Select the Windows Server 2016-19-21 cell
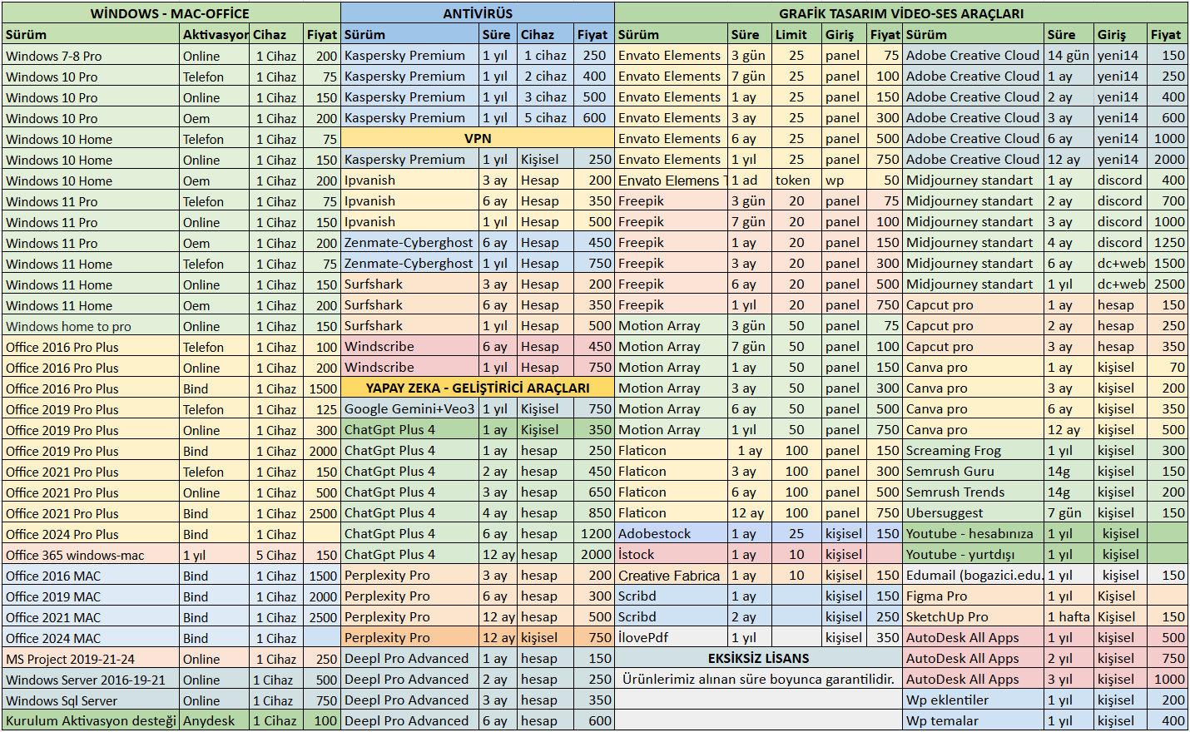This screenshot has height=732, width=1190. coord(86,680)
